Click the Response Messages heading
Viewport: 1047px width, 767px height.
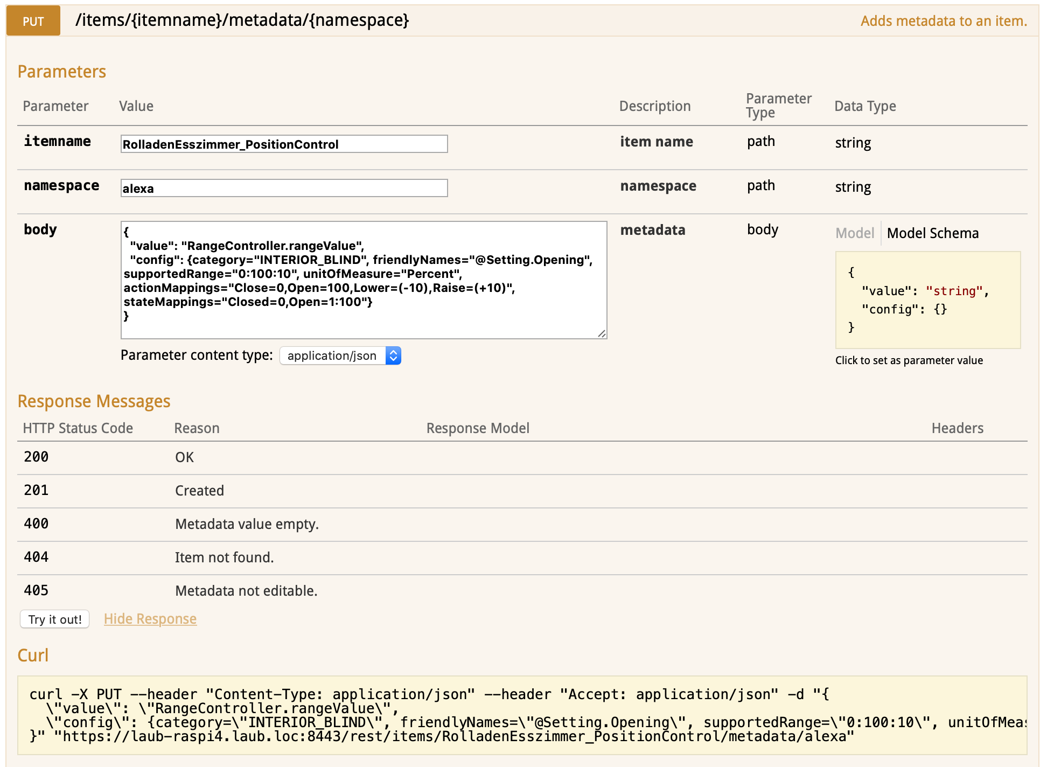pyautogui.click(x=94, y=401)
